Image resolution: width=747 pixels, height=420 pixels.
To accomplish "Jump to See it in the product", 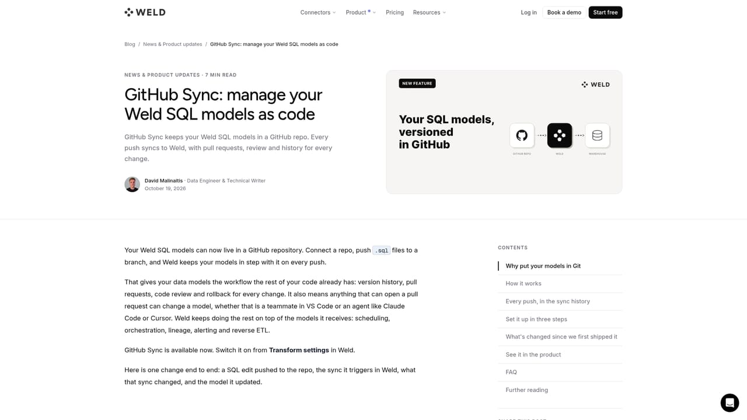I will tap(533, 355).
